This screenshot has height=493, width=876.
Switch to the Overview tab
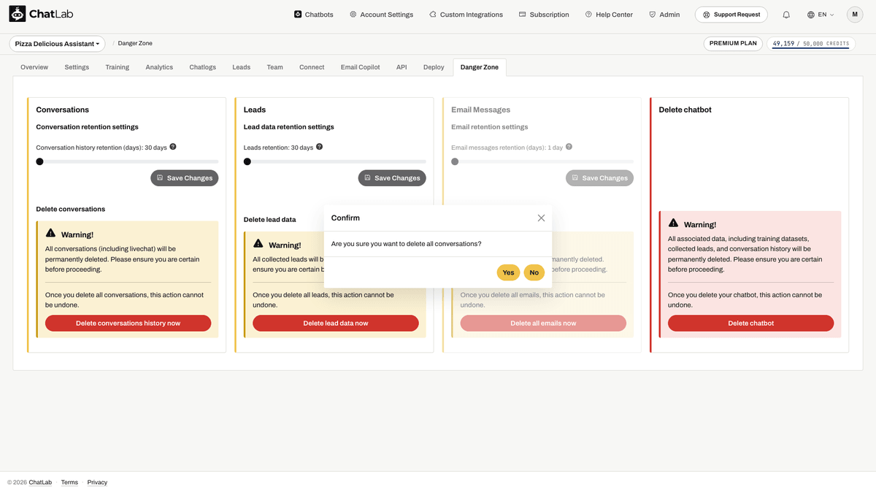(34, 67)
